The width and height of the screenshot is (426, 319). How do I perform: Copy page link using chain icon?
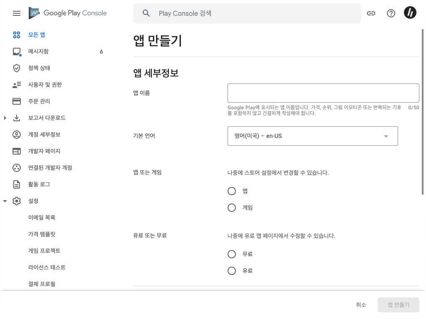pyautogui.click(x=371, y=13)
